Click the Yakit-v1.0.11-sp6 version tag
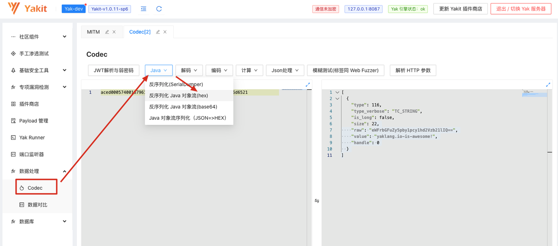Screen dimensions: 558x246 [x=110, y=9]
